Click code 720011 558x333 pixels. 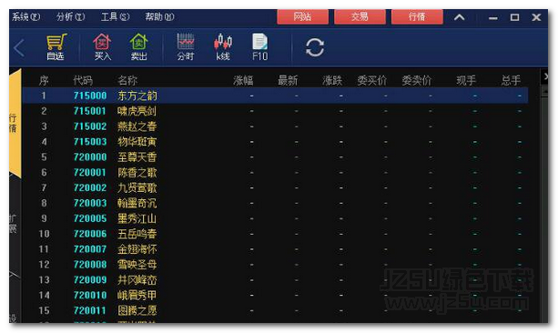coord(90,310)
